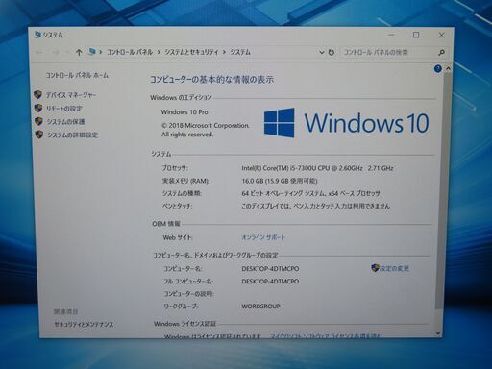Image resolution: width=492 pixels, height=369 pixels.
Task: Select computer name DESKTOP-4DTMCPO
Action: click(x=270, y=269)
